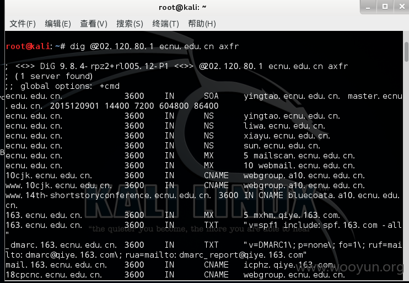Click the liwa.ecnu.edu.cn. nameserver text
Image resolution: width=409 pixels, height=283 pixels.
tap(284, 126)
